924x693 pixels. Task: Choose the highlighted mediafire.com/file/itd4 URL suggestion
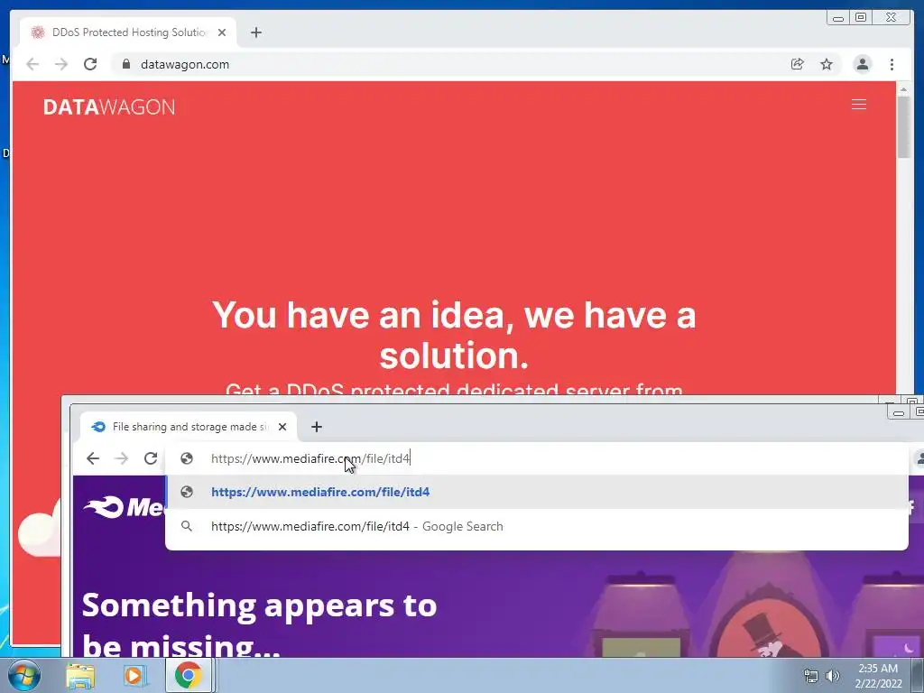(x=536, y=492)
